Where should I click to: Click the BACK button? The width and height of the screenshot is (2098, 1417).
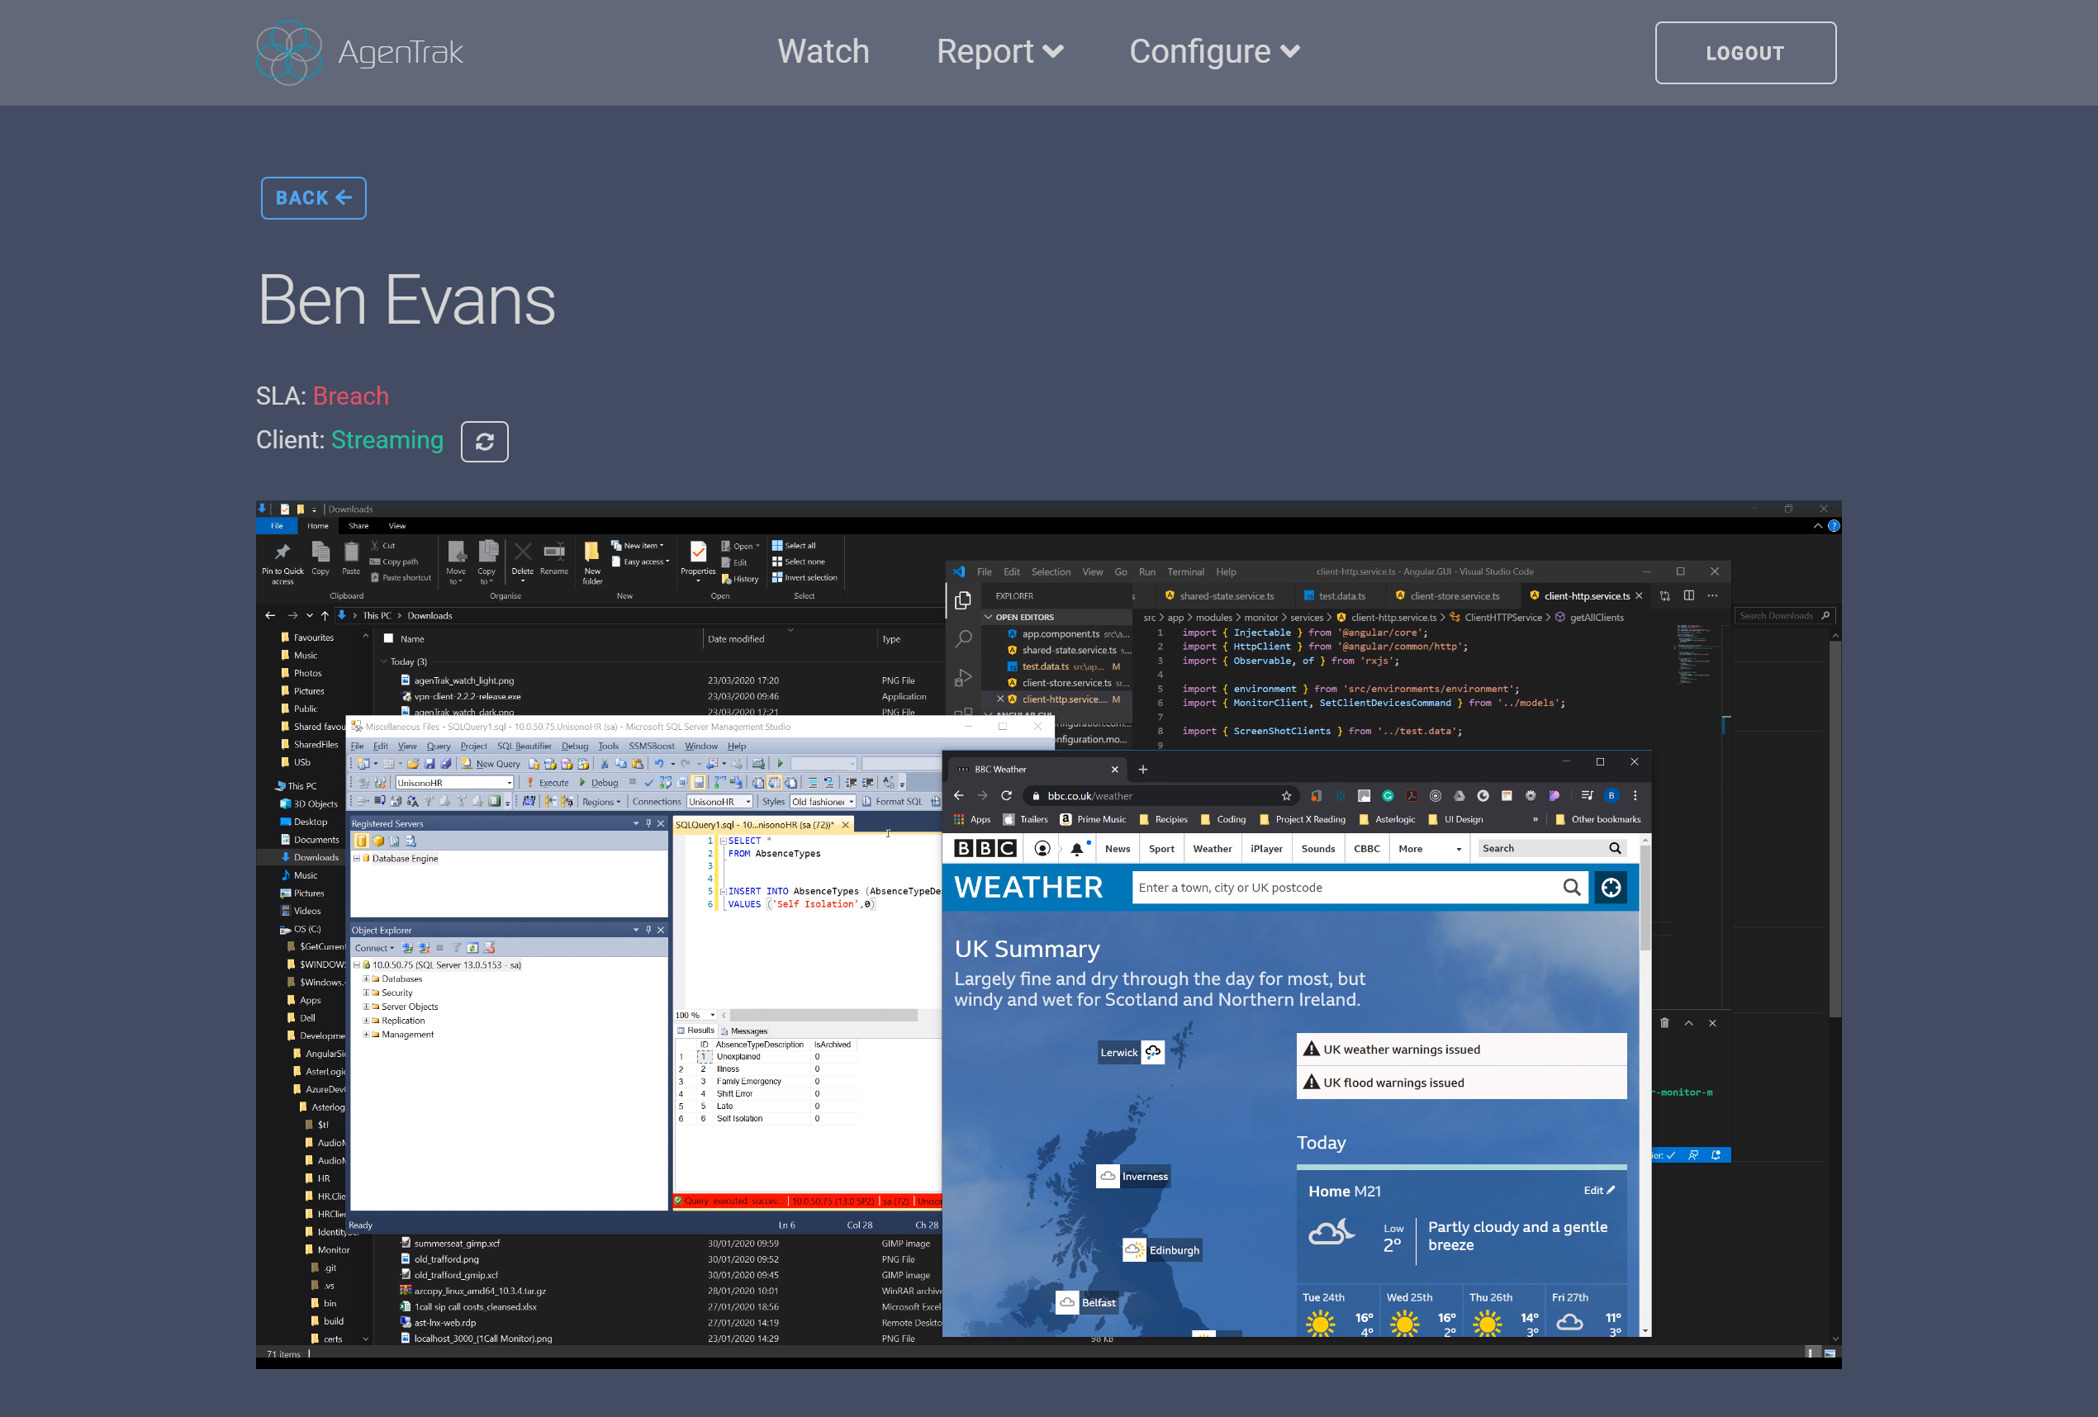[313, 197]
